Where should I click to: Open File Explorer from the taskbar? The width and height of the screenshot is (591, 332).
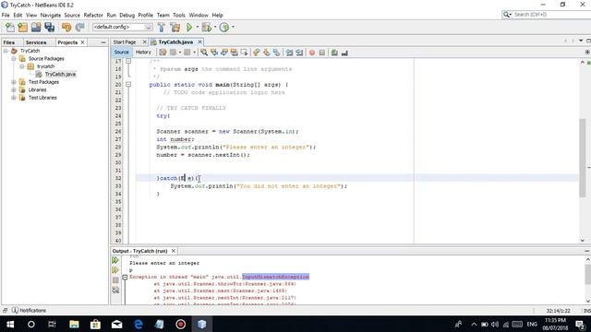pos(74,324)
